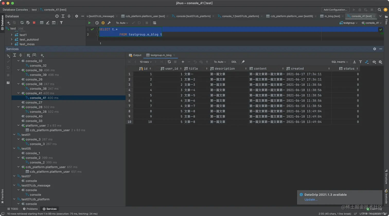The image size is (389, 216).
Task: Select the Output result tab
Action: coord(135,55)
